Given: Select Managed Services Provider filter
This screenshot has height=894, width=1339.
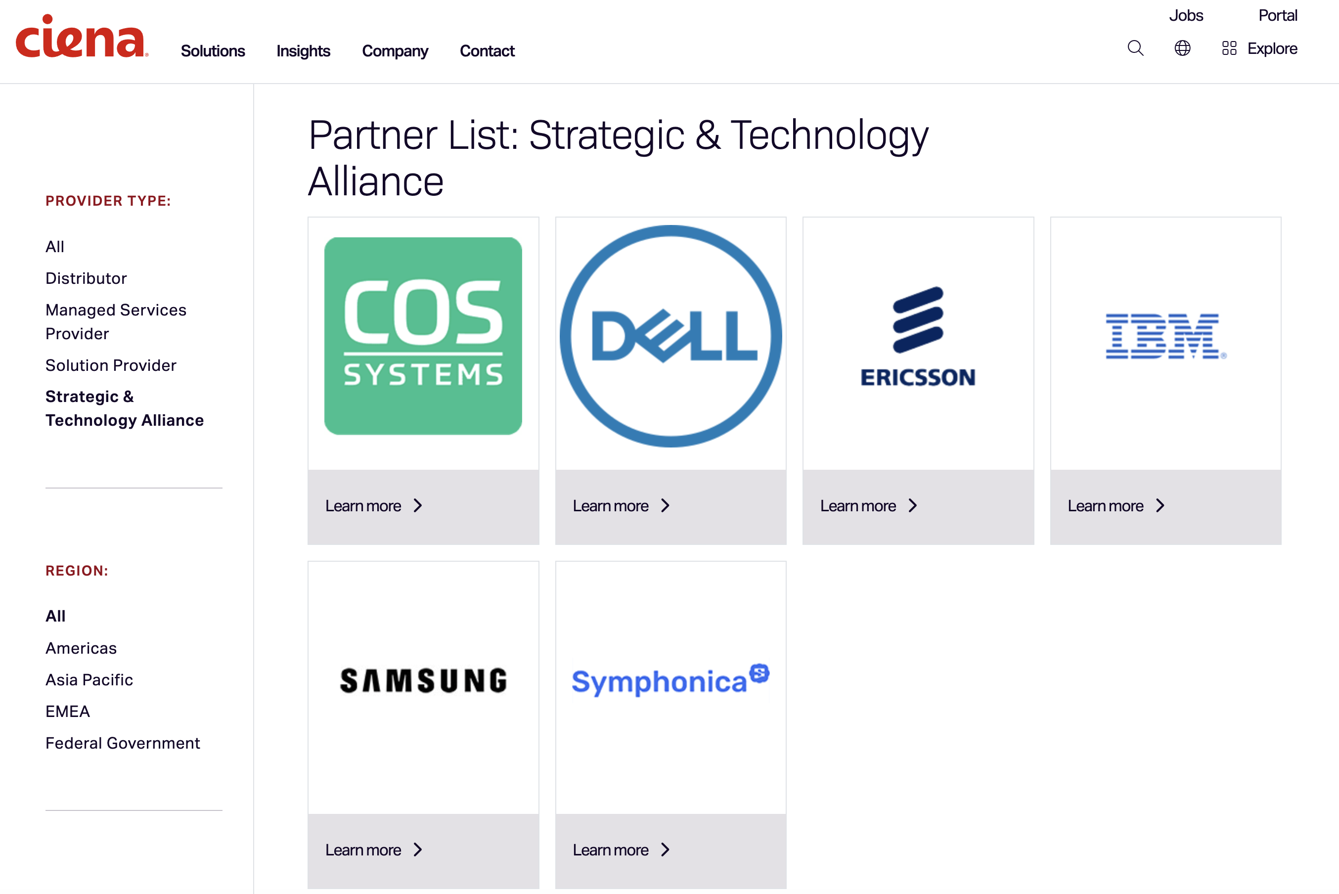Looking at the screenshot, I should [116, 321].
